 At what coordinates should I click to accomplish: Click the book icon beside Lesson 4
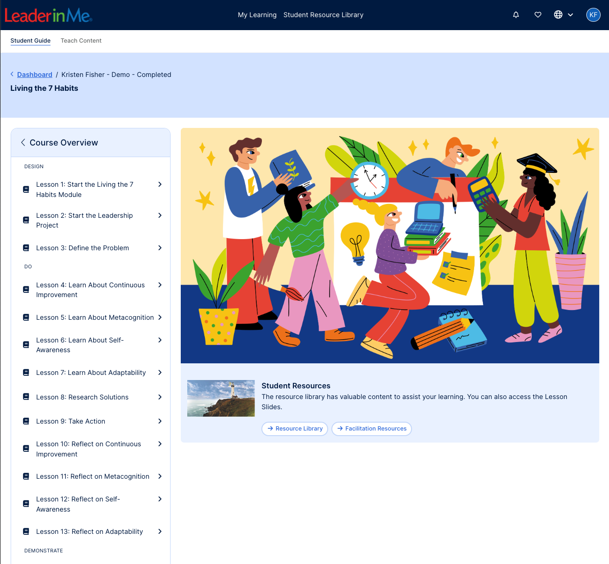click(26, 290)
